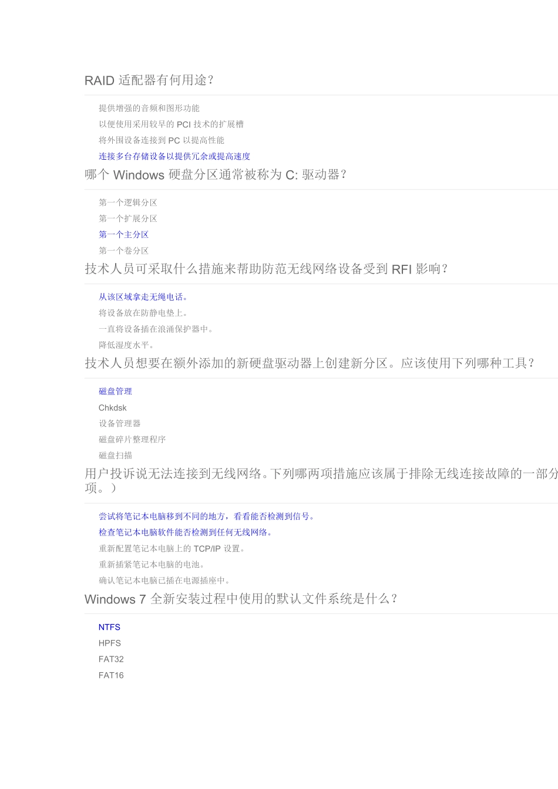Choose answer 'FAT32'
The height and width of the screenshot is (789, 558).
[x=111, y=659]
